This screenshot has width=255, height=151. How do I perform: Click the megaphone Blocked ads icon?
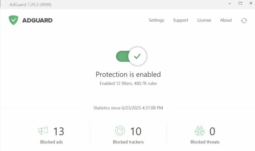pos(43,130)
